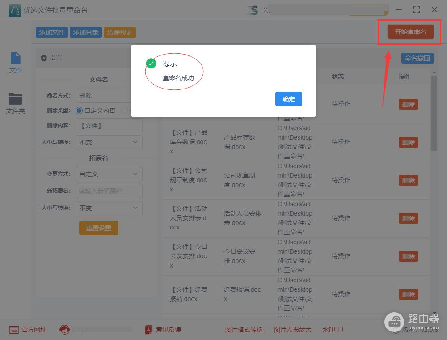Viewport: 447px width, 340px height.
Task: Click the 重置设置 button
Action: point(99,228)
